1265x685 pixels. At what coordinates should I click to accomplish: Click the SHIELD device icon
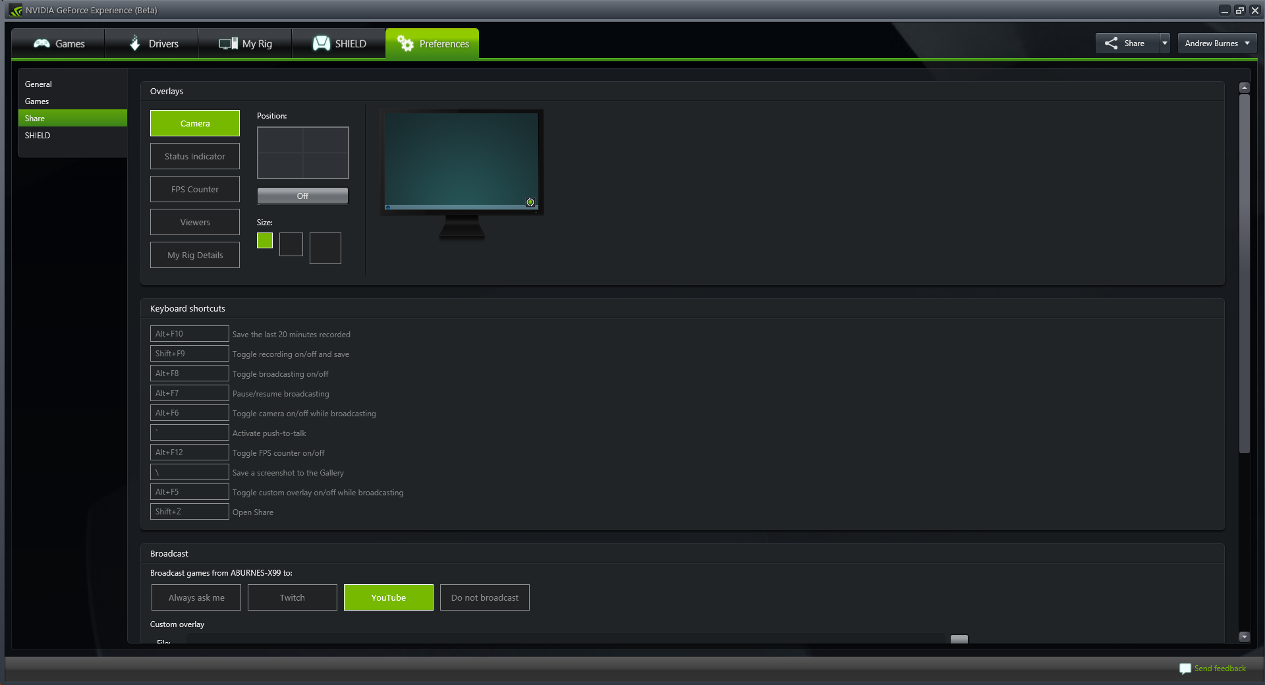point(321,43)
